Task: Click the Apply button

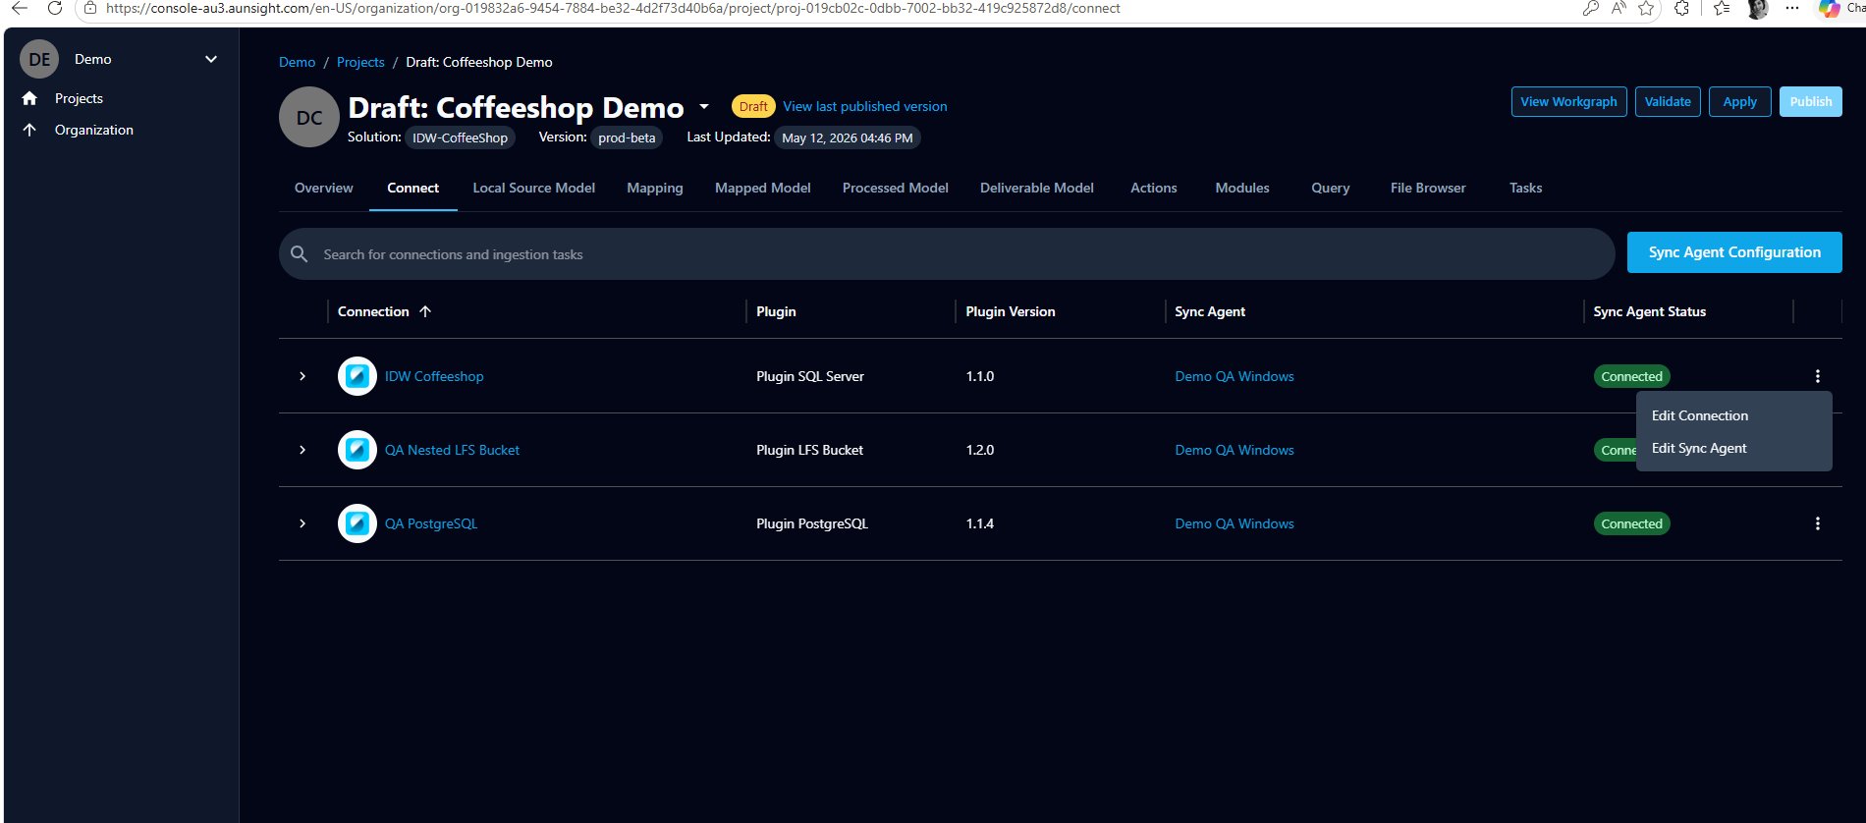Action: pos(1740,101)
